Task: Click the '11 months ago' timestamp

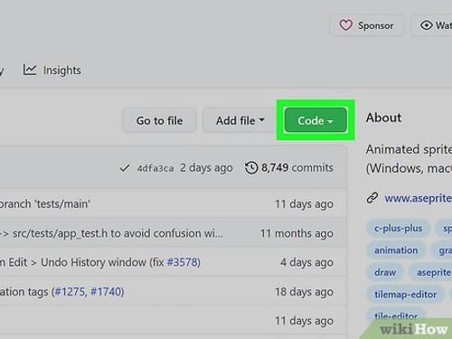Action: point(297,233)
